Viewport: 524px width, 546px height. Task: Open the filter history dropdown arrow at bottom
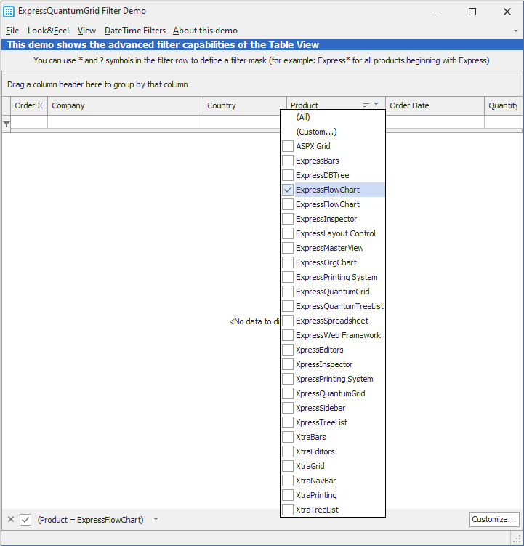156,520
